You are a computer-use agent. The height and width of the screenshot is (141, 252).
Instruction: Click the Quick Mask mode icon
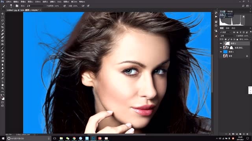pyautogui.click(x=2, y=102)
